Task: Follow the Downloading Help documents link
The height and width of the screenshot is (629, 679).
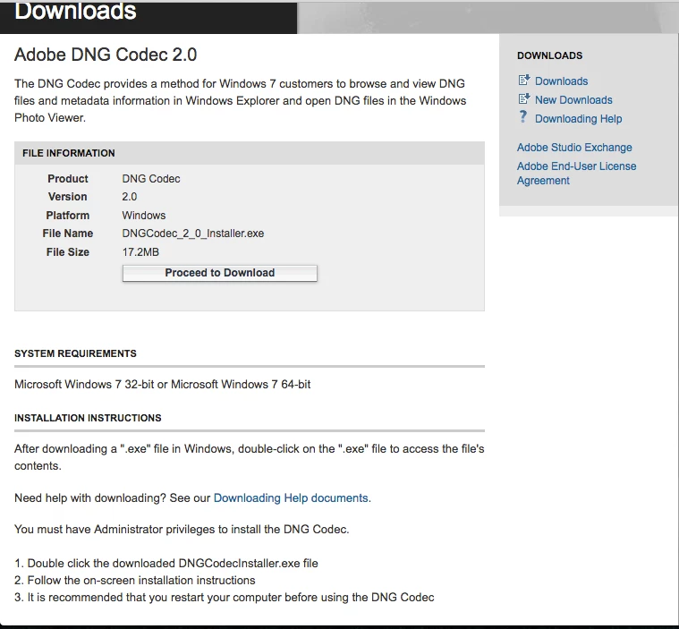Action: click(x=291, y=497)
